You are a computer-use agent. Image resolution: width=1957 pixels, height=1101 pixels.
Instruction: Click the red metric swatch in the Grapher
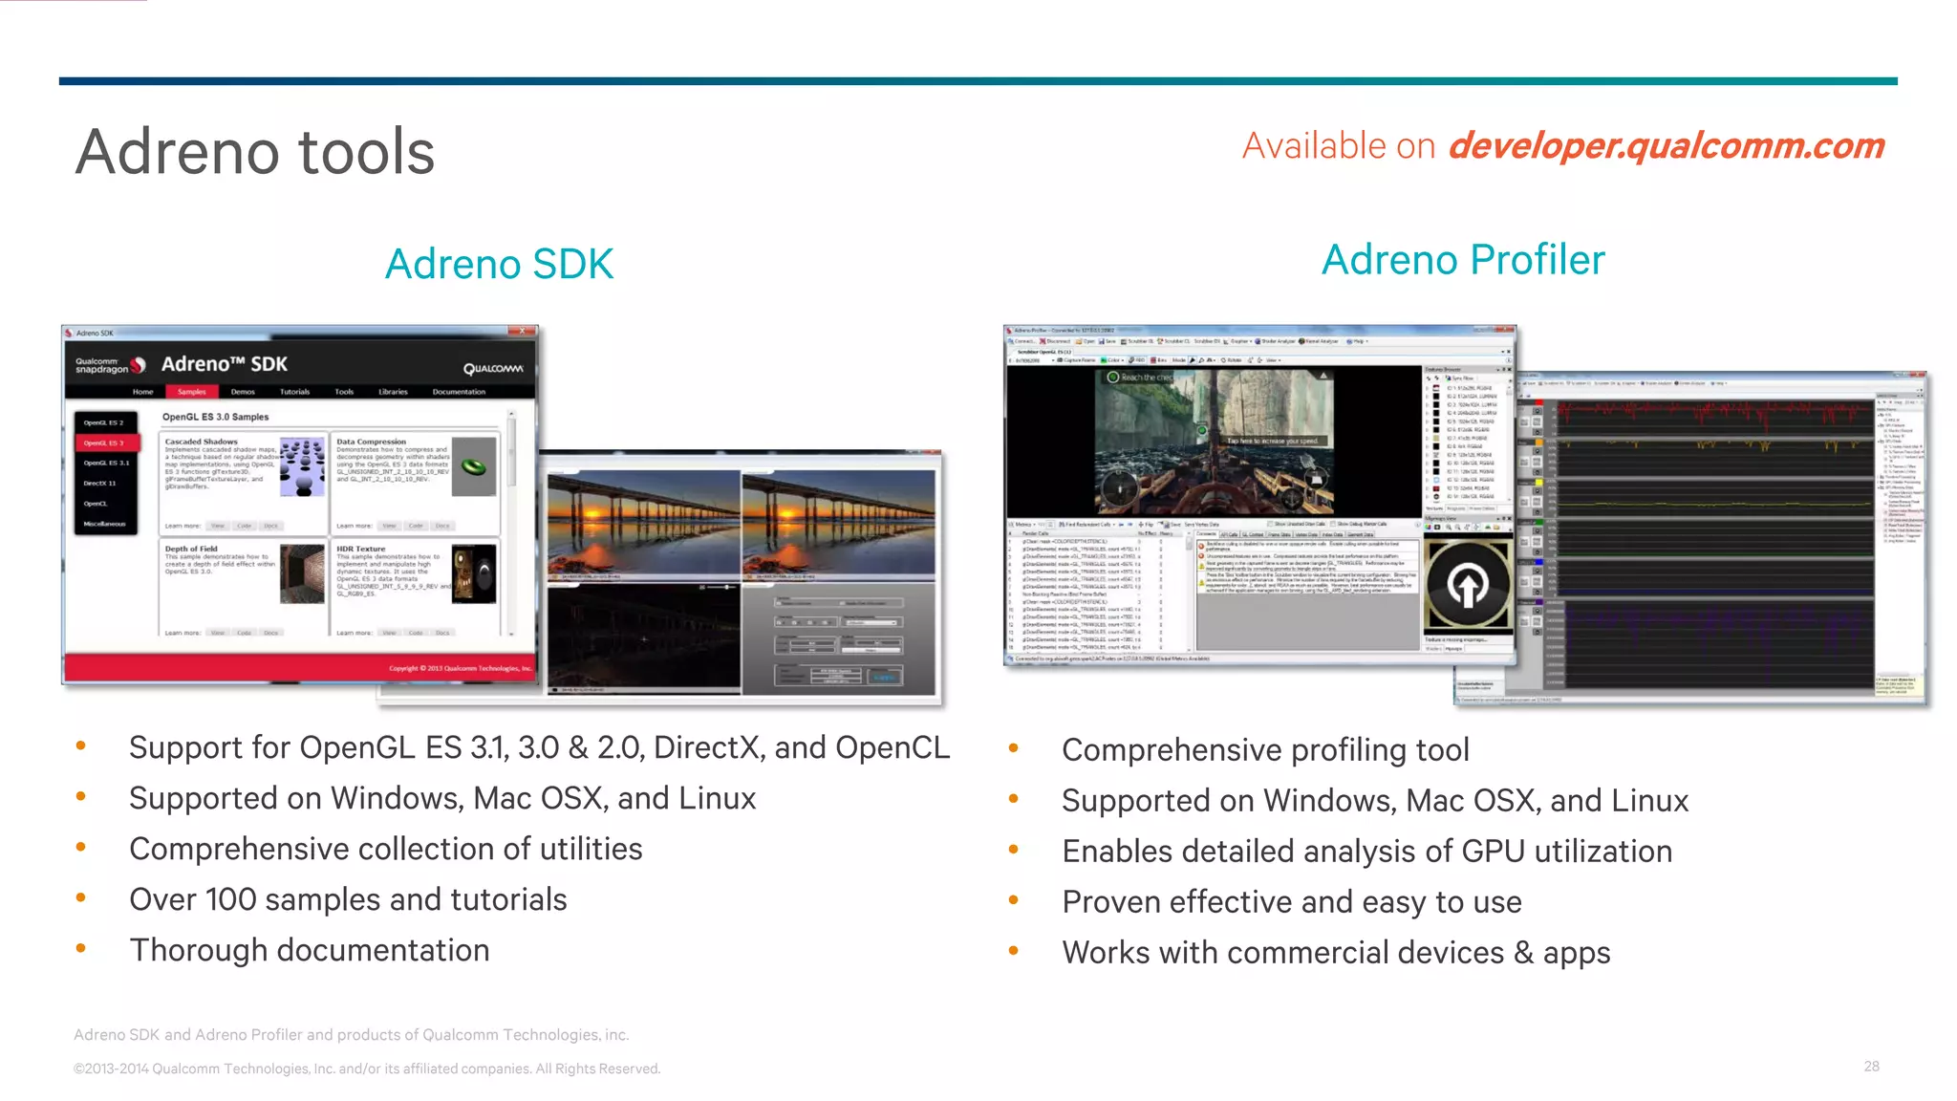point(1539,402)
